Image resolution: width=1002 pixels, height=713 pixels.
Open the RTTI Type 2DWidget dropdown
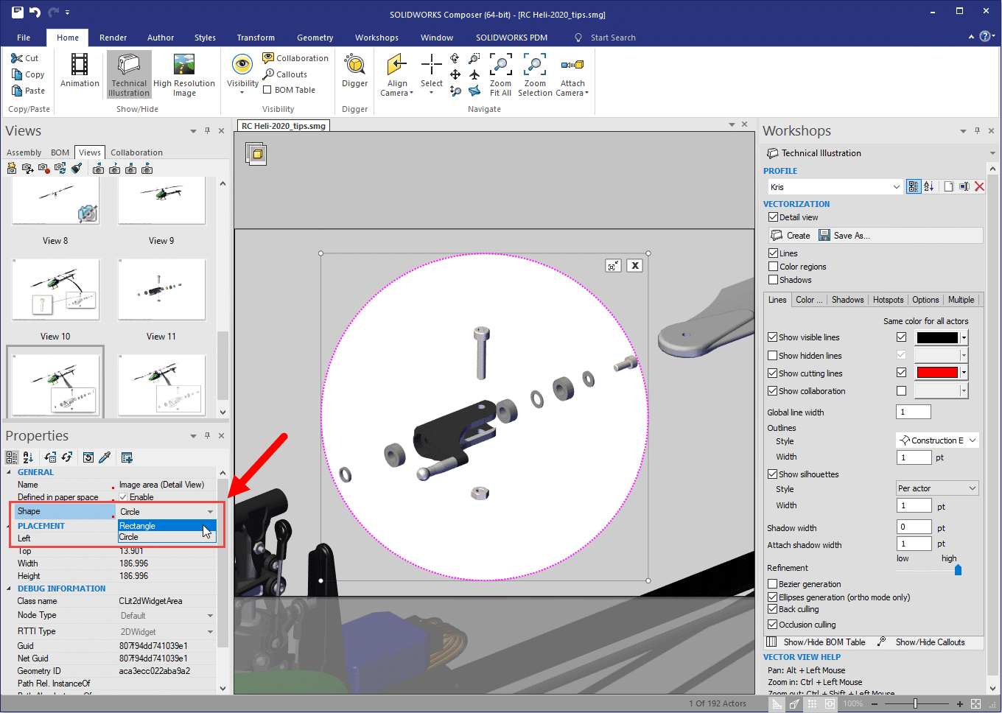pyautogui.click(x=210, y=632)
